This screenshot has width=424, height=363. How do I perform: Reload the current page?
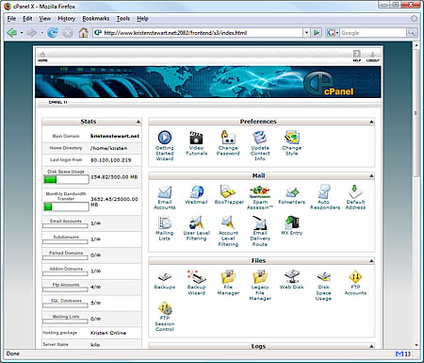point(53,32)
